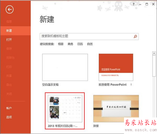Open the 信息 menu item
The image size is (157, 134).
9,21
